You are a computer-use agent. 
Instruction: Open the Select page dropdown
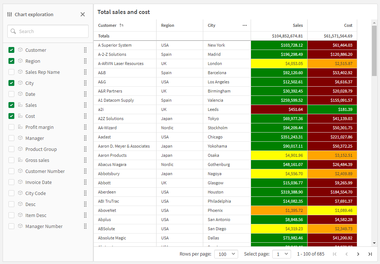pos(282,254)
